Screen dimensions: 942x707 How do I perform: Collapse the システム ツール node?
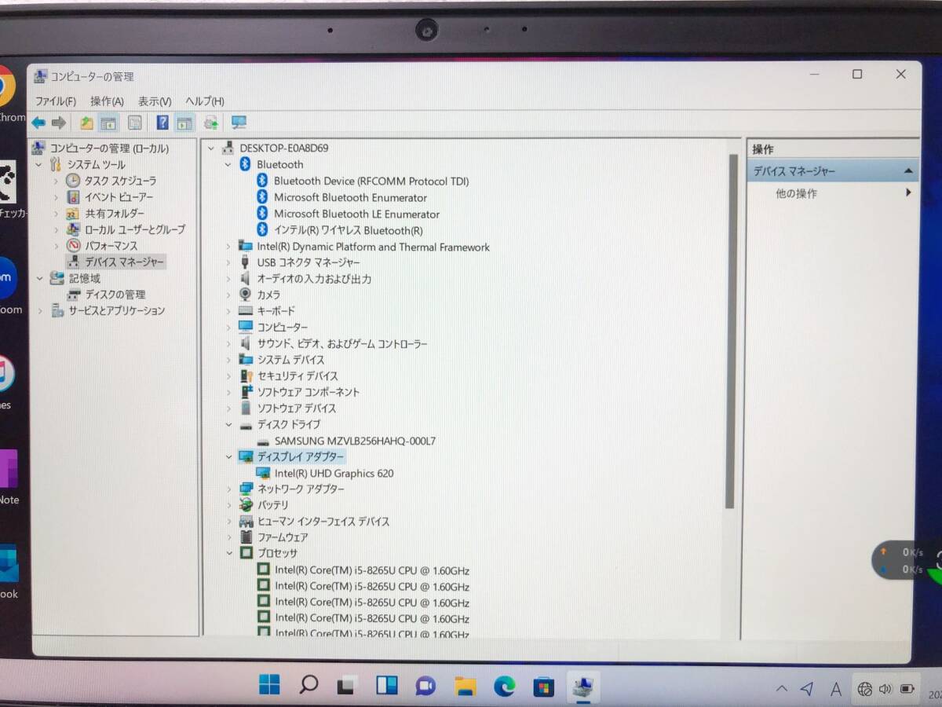click(x=39, y=165)
